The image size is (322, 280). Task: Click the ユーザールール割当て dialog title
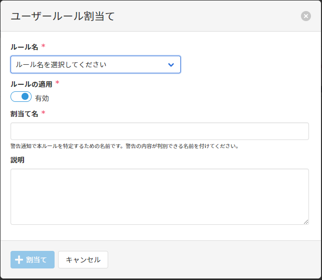coord(63,16)
